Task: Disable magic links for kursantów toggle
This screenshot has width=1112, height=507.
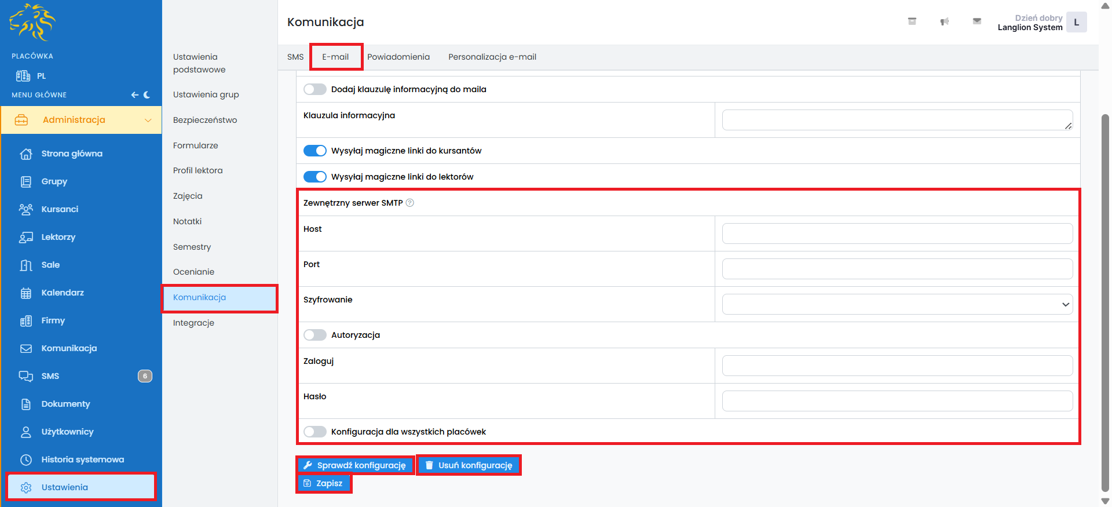Action: click(x=315, y=151)
